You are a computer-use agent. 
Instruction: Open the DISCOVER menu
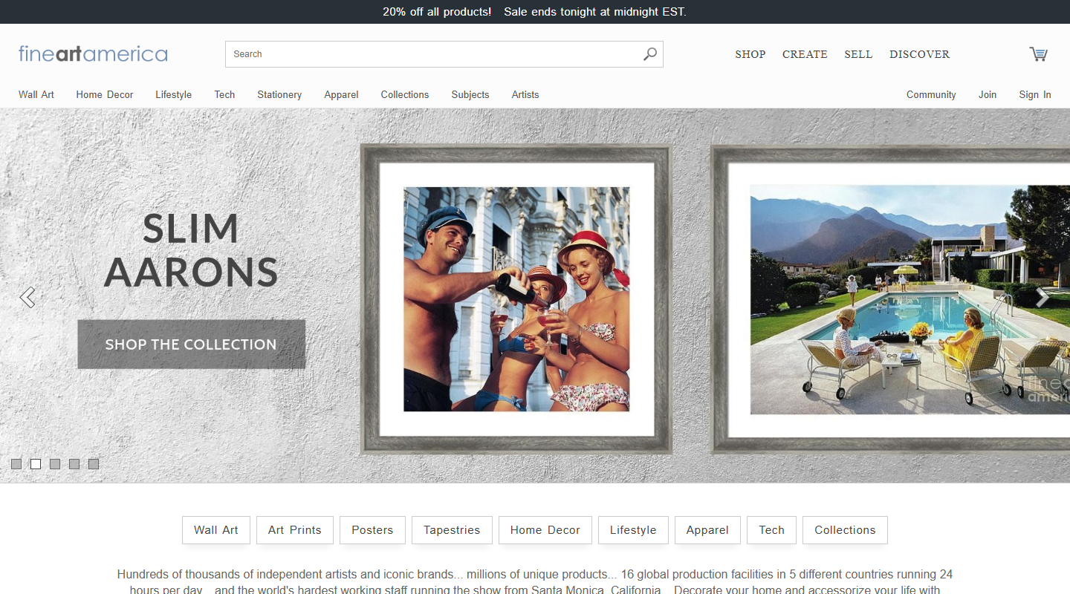(920, 54)
